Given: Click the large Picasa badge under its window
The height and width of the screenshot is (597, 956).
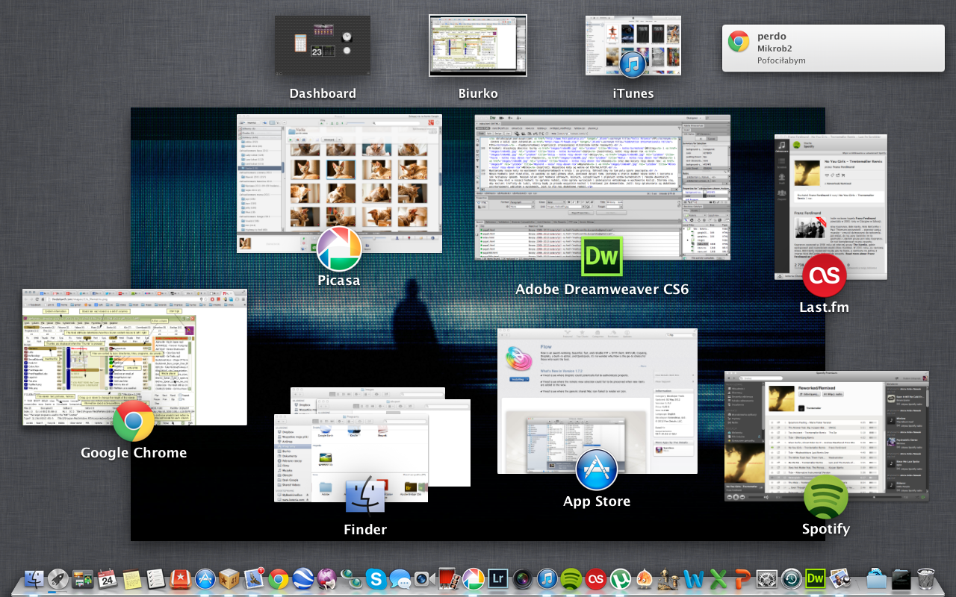Looking at the screenshot, I should (339, 249).
